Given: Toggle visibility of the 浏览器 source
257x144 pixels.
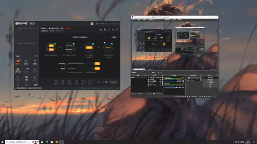Looking at the screenshot, I should click(x=160, y=79).
